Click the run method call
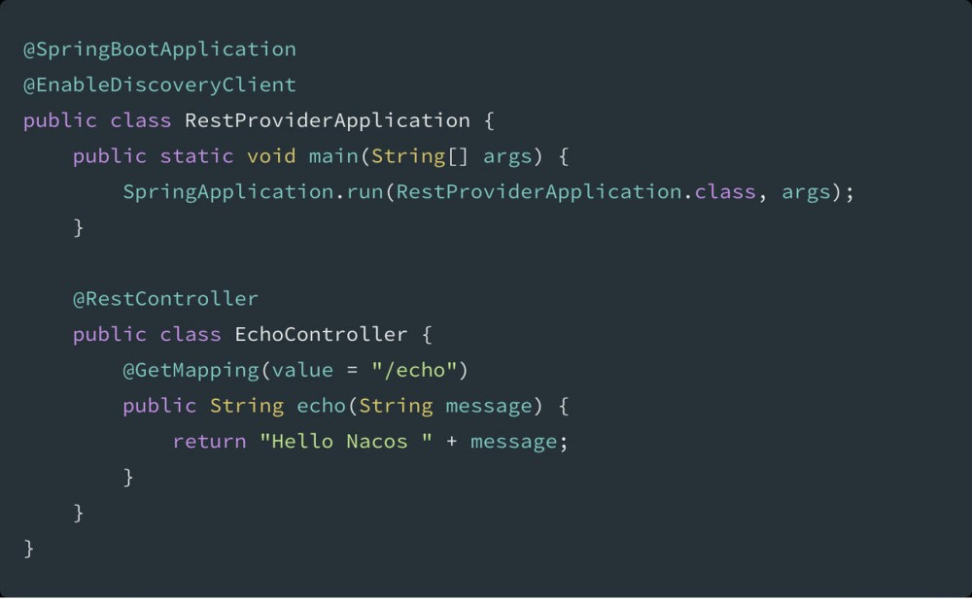The image size is (972, 599). 364,191
